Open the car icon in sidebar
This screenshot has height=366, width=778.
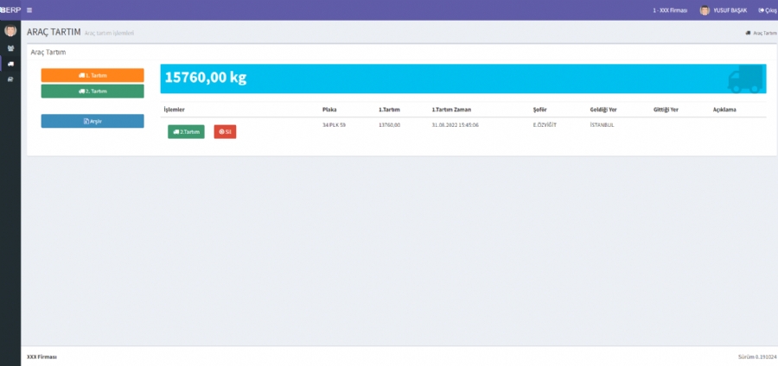click(10, 79)
